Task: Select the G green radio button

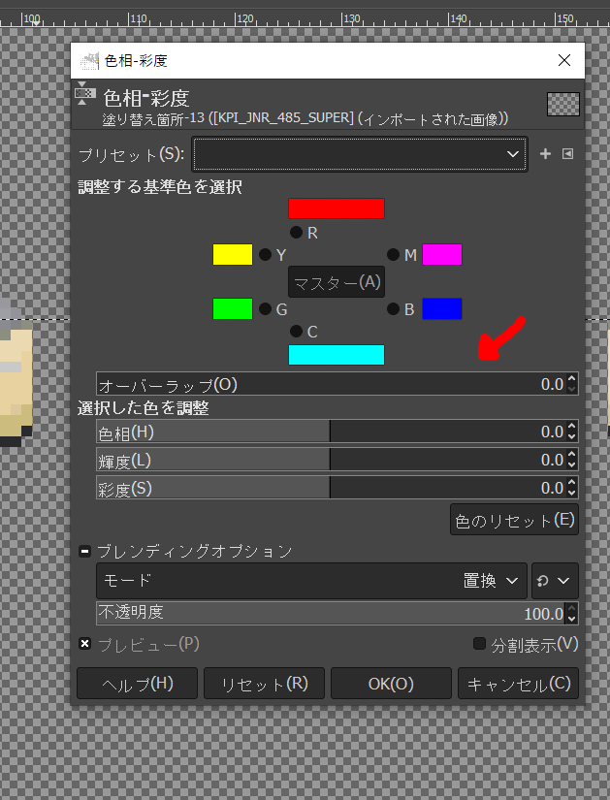Action: click(x=265, y=308)
